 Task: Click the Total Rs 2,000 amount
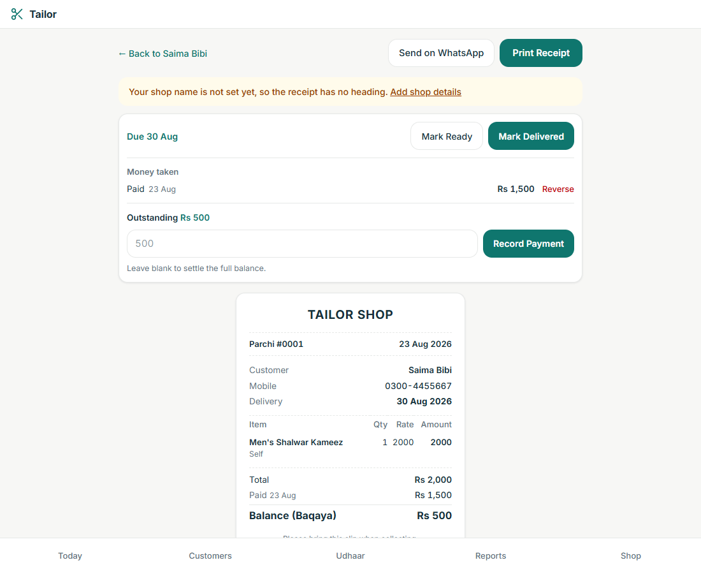433,480
